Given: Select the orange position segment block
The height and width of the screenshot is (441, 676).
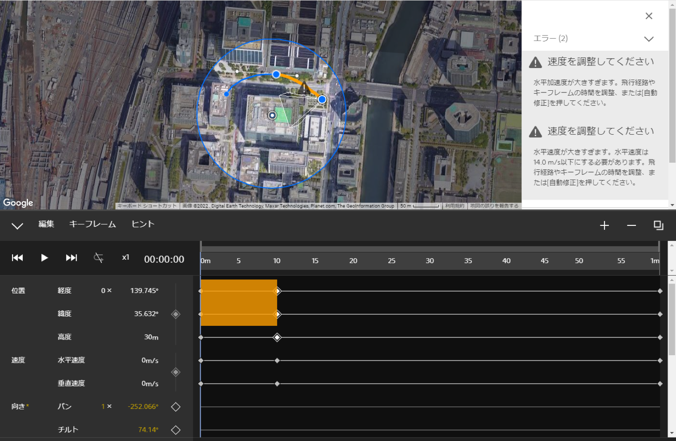Looking at the screenshot, I should tap(239, 303).
